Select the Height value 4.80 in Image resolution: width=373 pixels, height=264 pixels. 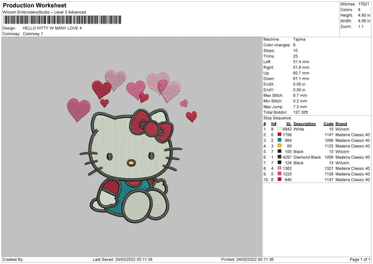coord(364,15)
